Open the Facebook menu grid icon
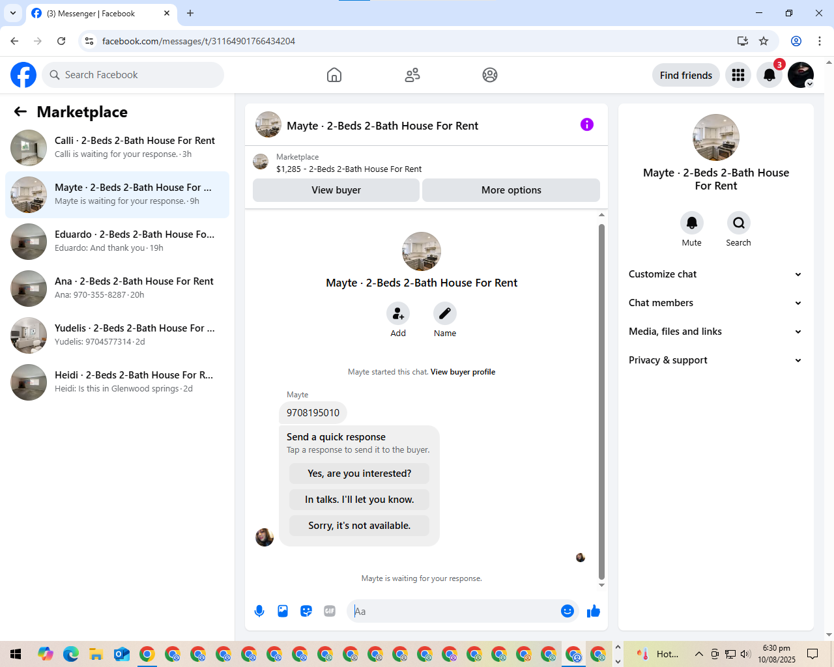 738,75
